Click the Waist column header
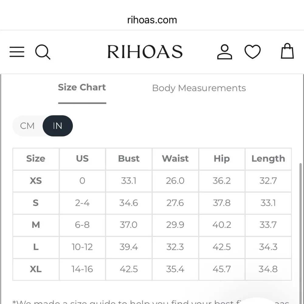The image size is (304, 304). [x=175, y=159]
